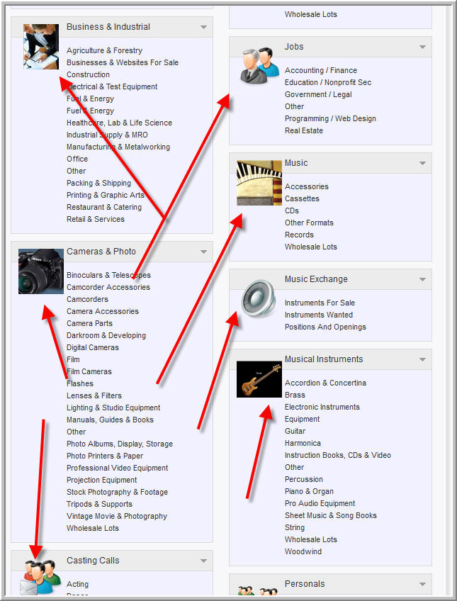
Task: Go to Government / Legal jobs
Action: (x=318, y=95)
